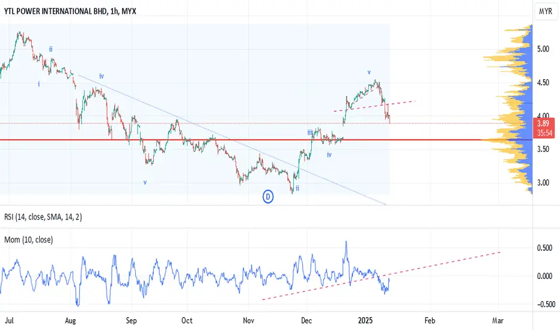Screen dimensions: 560x330
Task: Click the 3.00 price axis label
Action: click(543, 182)
